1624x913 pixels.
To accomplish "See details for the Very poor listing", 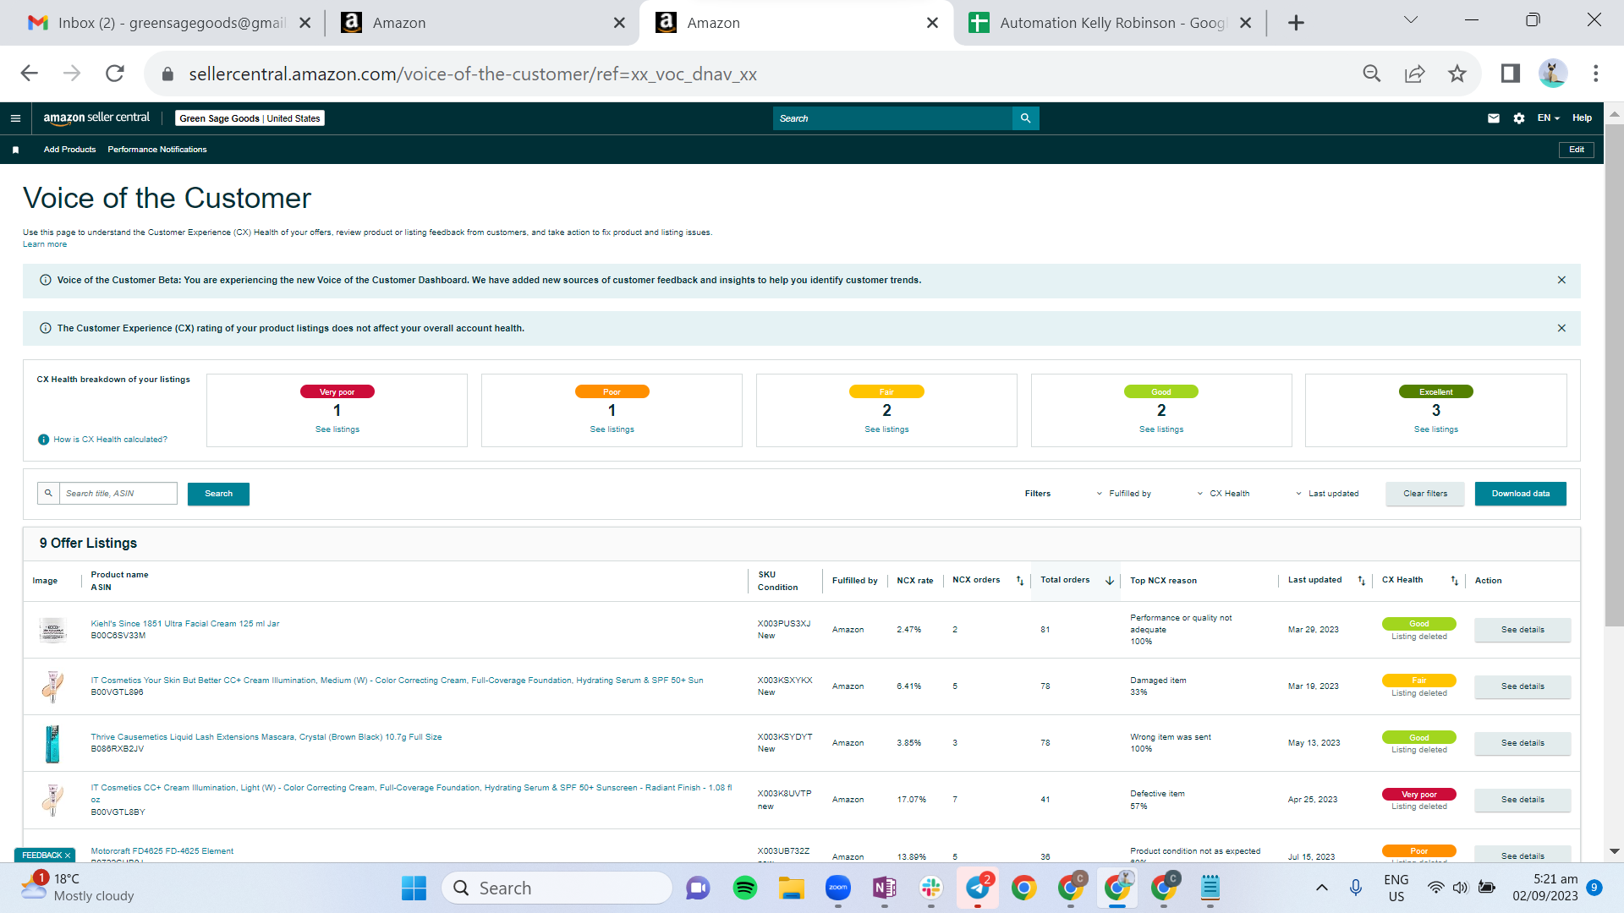I will (1522, 800).
